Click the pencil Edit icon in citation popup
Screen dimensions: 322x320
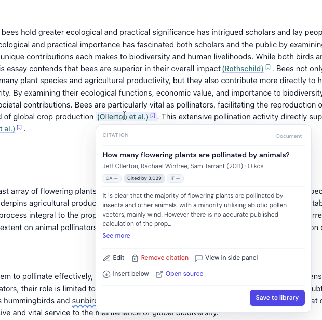pos(106,258)
